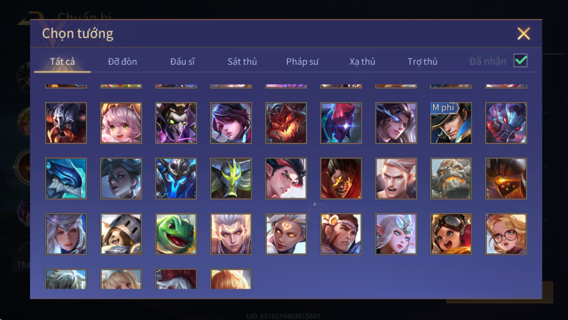Image resolution: width=568 pixels, height=320 pixels.
Task: Close the Chọn tướng dialog
Action: (524, 34)
